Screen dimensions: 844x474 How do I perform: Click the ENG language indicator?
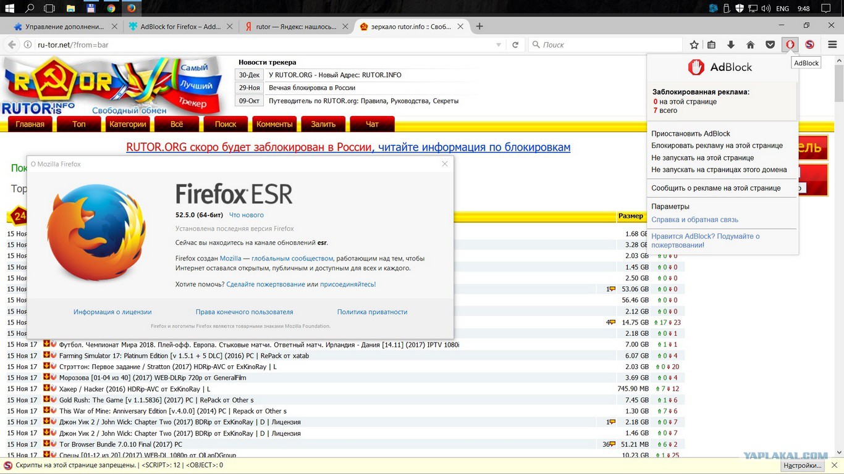782,9
